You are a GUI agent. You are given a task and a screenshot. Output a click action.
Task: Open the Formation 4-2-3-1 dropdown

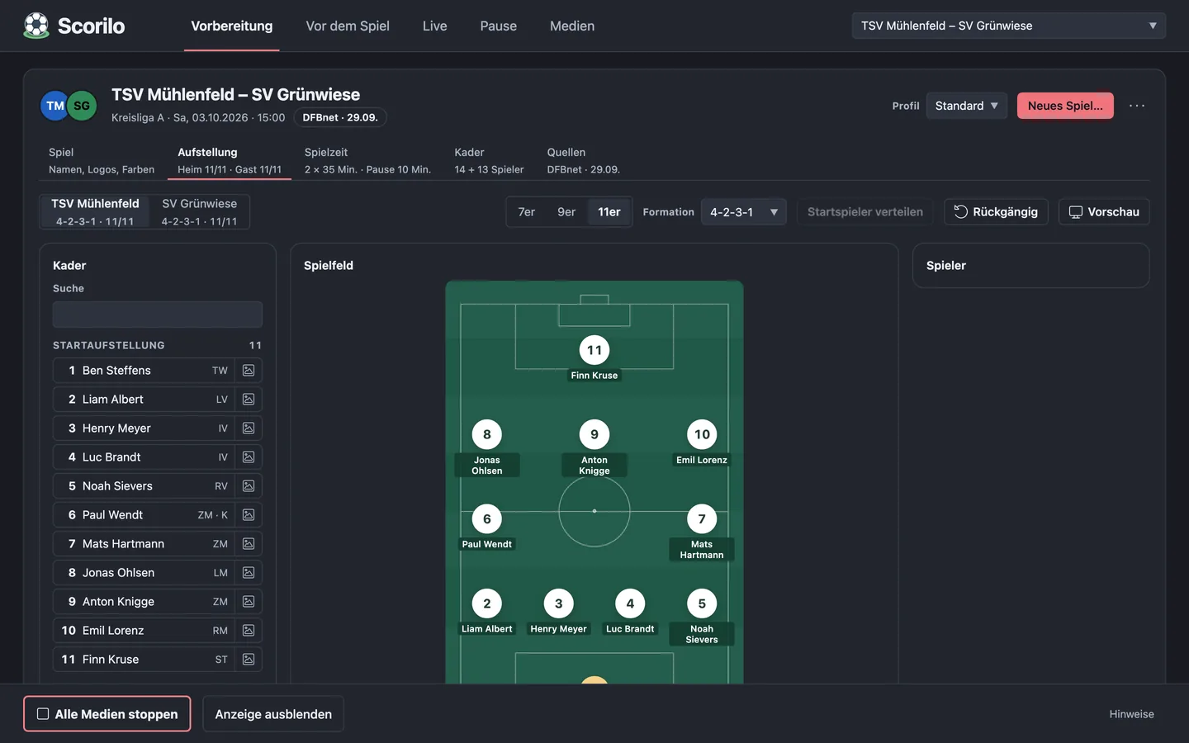(x=743, y=212)
